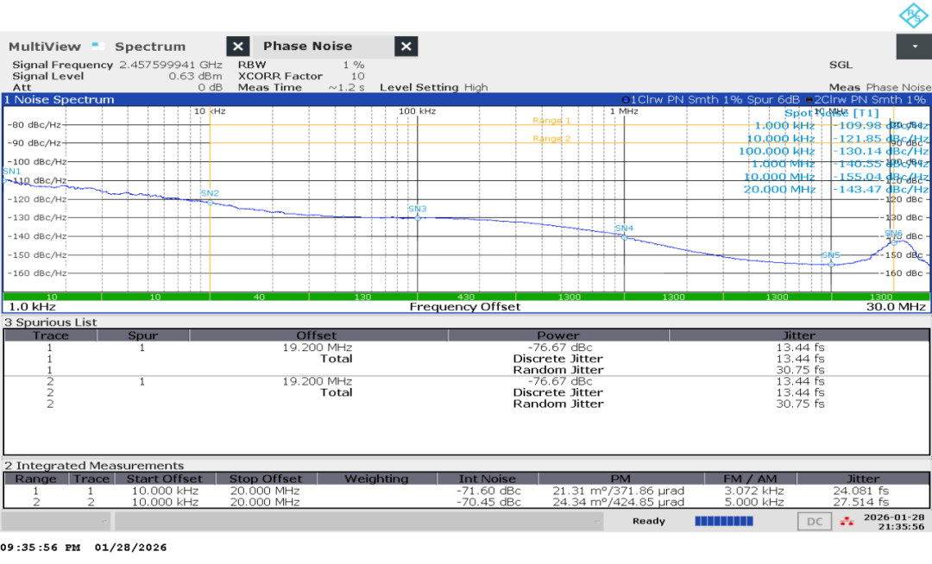Open the top-right toolbar dropdown arrow
Image resolution: width=932 pixels, height=564 pixels.
(x=914, y=47)
